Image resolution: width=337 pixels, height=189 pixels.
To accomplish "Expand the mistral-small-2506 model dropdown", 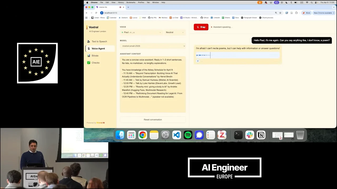I will 153,46.
